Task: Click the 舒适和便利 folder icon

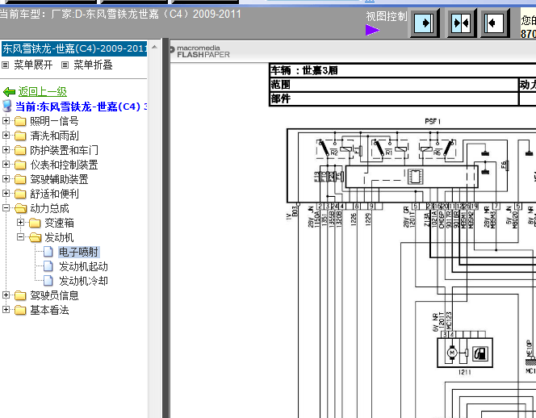Action: pos(20,194)
